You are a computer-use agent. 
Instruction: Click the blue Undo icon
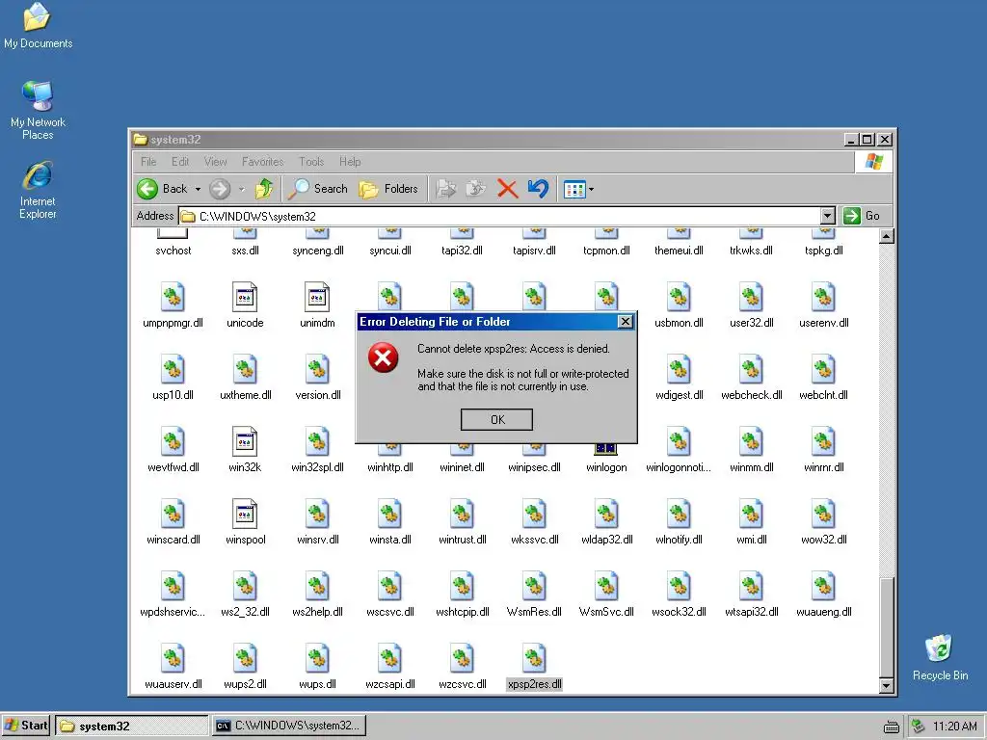[x=538, y=189]
